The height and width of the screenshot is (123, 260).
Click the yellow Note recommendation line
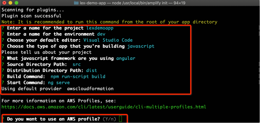pos(109,22)
